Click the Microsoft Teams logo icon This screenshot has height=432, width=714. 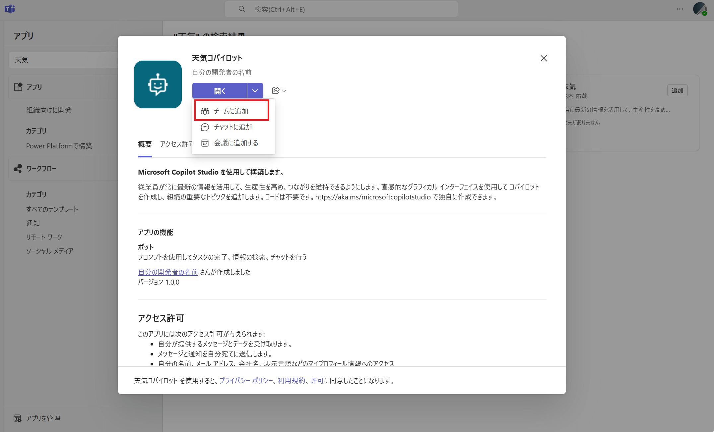pos(10,9)
